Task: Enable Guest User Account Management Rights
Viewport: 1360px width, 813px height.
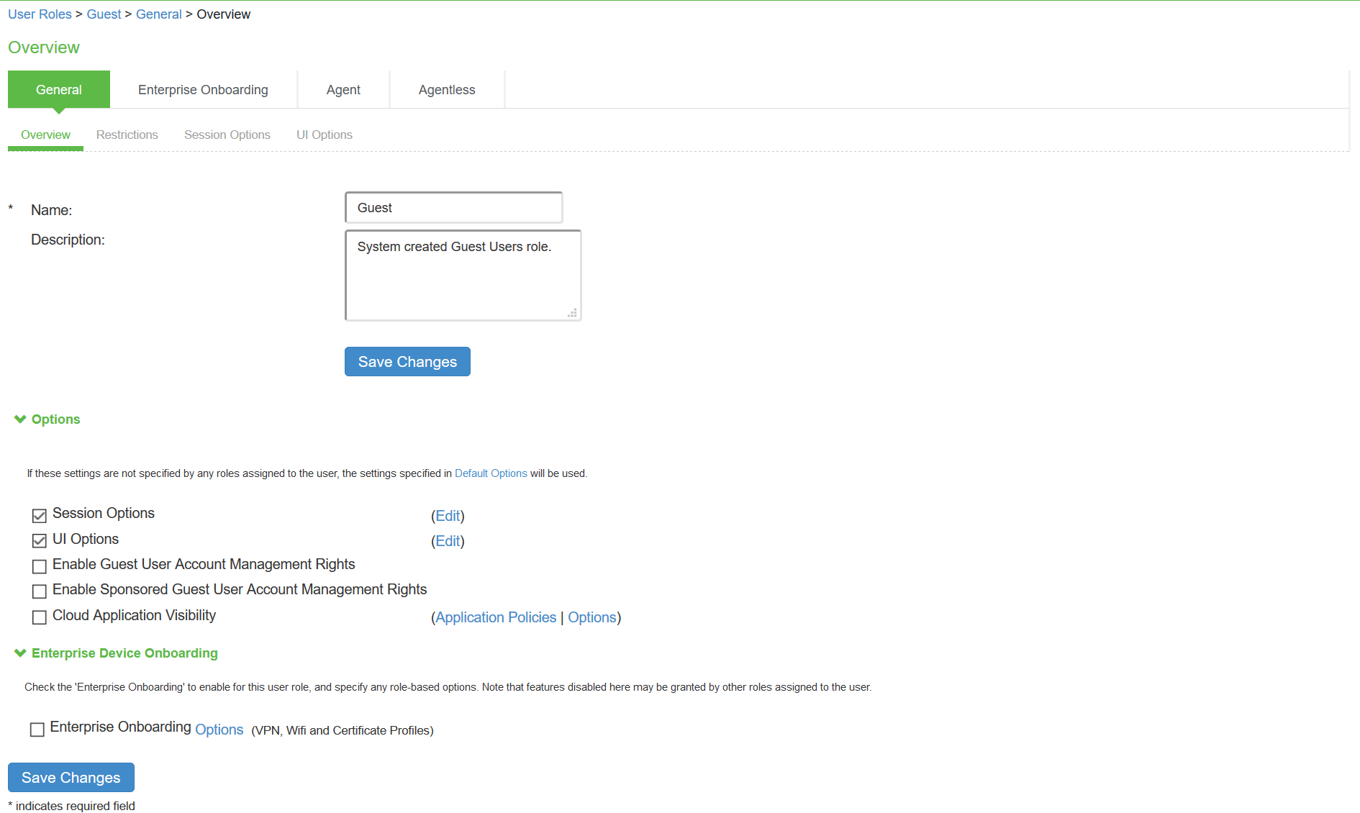Action: pyautogui.click(x=40, y=566)
